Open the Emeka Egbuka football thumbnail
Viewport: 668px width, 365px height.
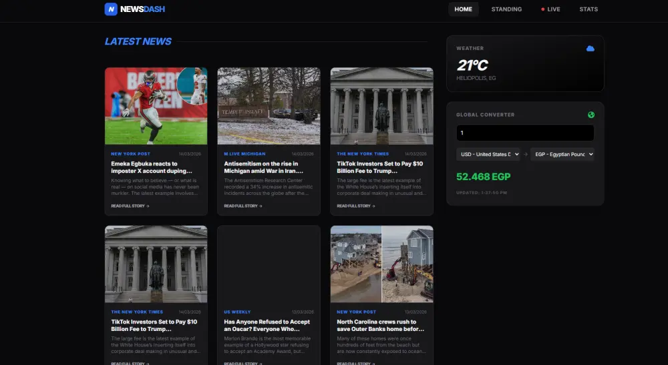[x=156, y=106]
